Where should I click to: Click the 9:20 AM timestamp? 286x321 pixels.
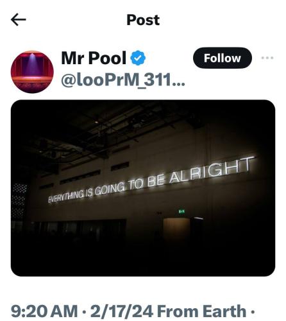click(44, 311)
